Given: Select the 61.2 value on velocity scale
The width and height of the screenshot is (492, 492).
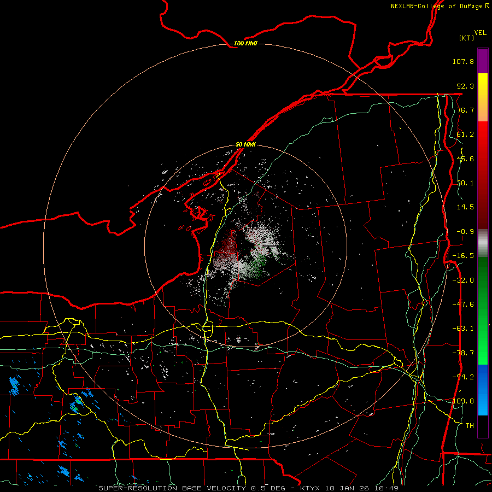Looking at the screenshot, I should 465,134.
